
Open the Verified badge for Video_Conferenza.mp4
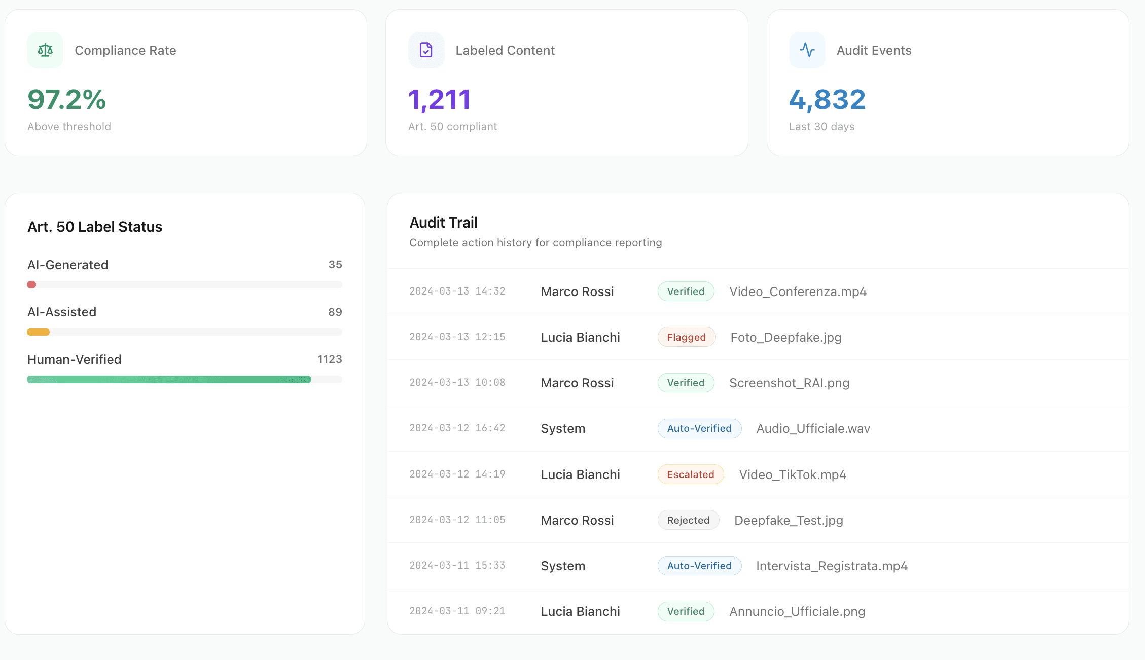click(x=686, y=291)
